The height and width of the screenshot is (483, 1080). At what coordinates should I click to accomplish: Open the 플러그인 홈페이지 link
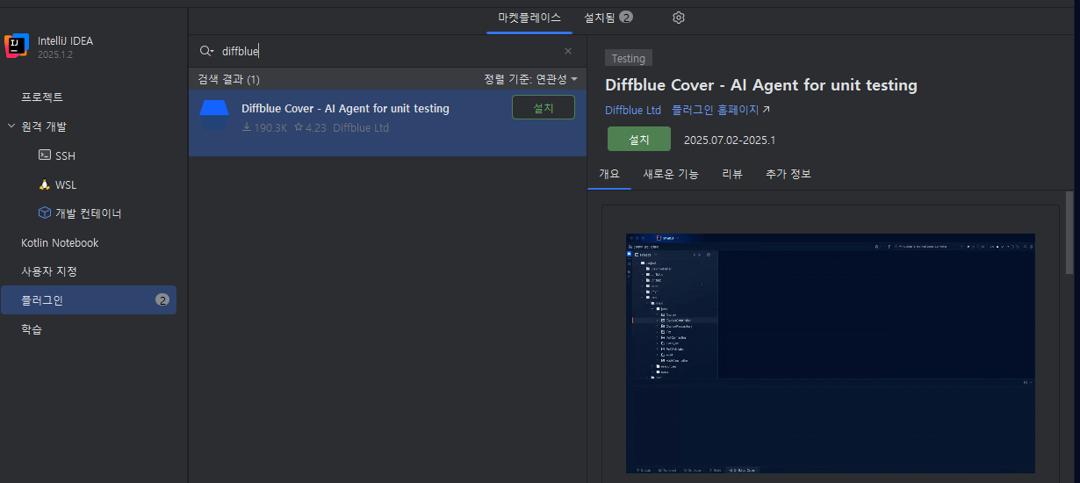(721, 110)
